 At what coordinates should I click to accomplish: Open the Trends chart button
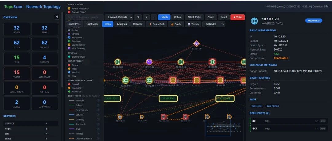coord(193,24)
